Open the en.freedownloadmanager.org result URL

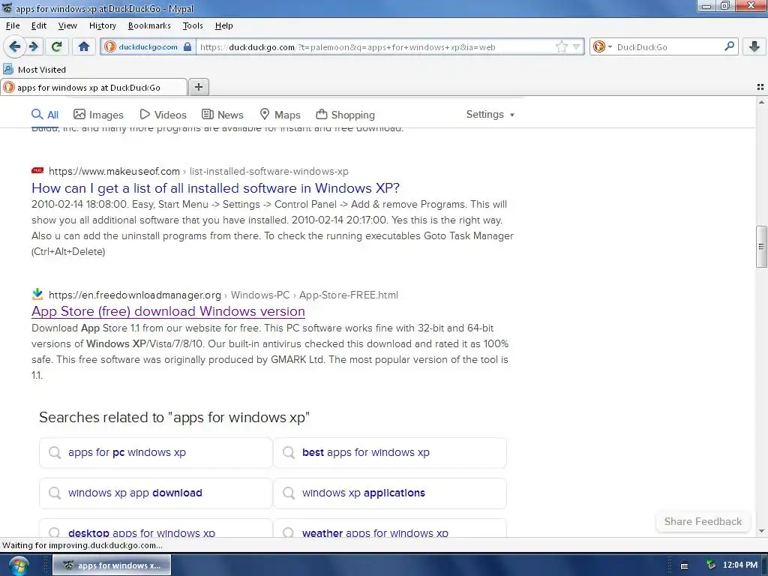coord(223,295)
